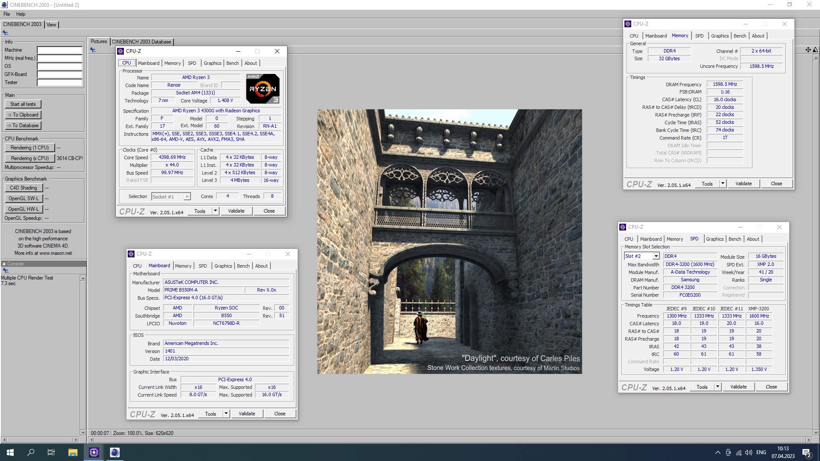Image resolution: width=820 pixels, height=461 pixels.
Task: Open Bench tab in CPU-Z CPU window
Action: tap(232, 63)
